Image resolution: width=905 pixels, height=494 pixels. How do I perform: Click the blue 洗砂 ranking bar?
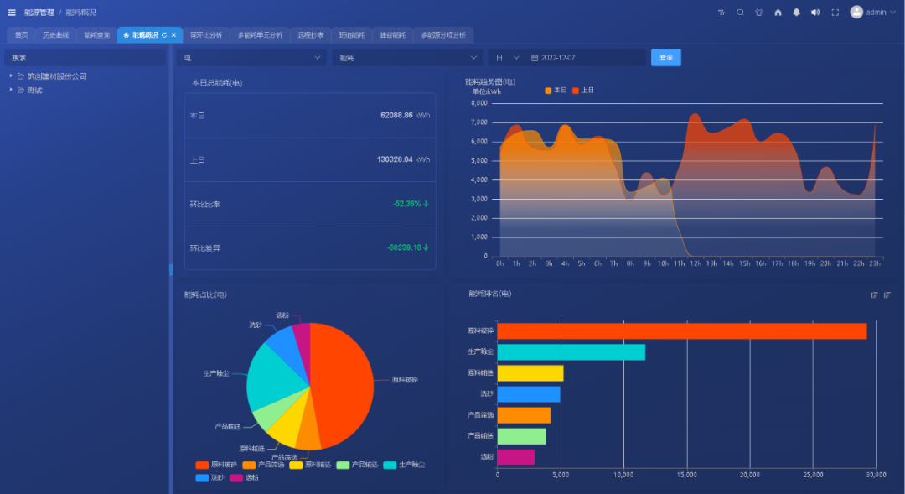point(529,394)
